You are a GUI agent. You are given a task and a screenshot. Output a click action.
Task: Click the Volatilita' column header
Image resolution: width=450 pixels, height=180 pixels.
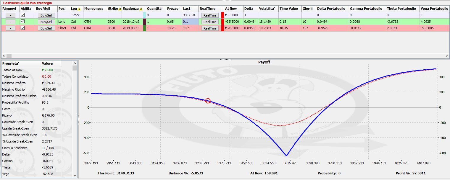coord(268,9)
